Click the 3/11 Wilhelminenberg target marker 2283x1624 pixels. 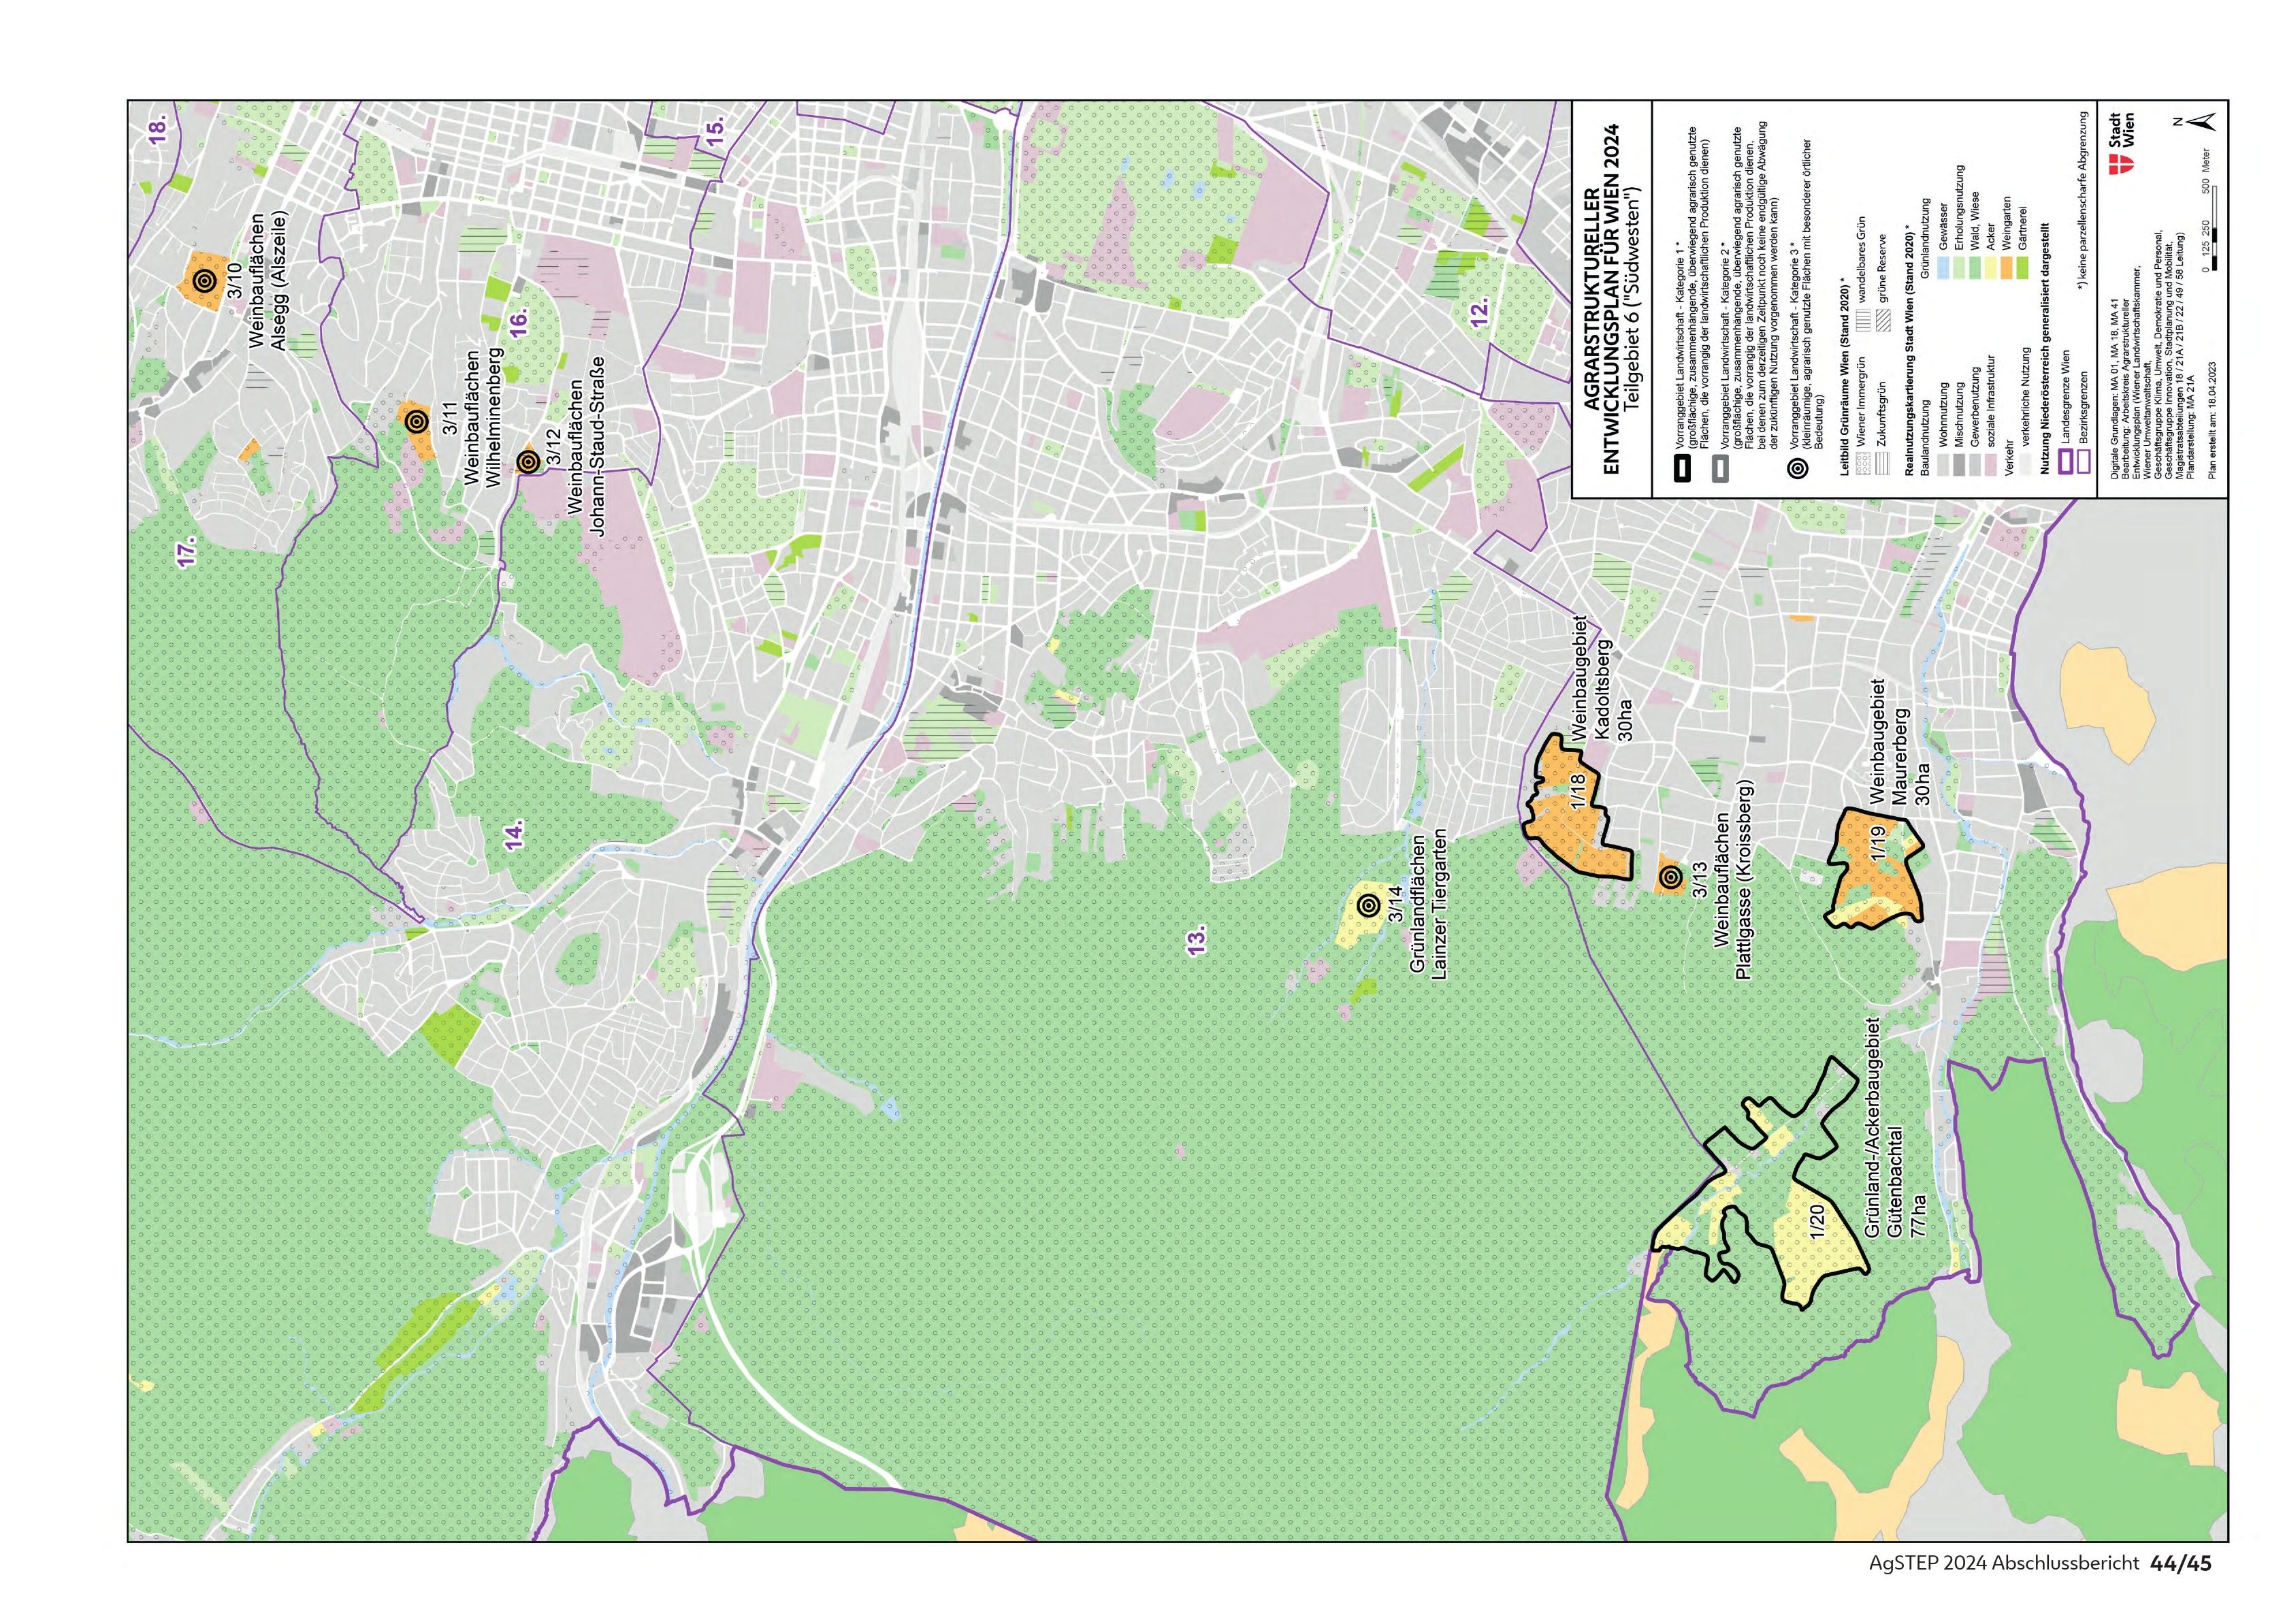[417, 422]
